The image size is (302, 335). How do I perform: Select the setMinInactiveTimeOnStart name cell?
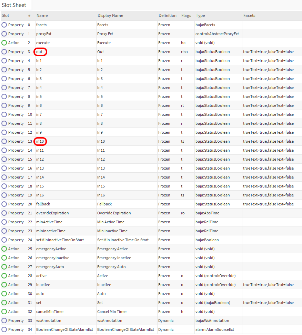click(x=60, y=240)
